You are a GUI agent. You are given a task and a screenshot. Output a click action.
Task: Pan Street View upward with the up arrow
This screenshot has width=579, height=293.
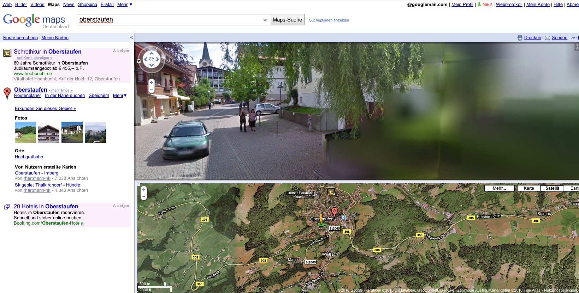tap(152, 53)
